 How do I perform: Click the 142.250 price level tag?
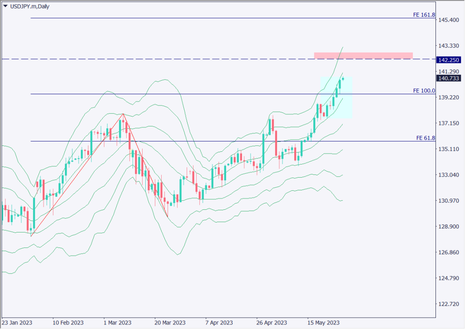[x=448, y=59]
